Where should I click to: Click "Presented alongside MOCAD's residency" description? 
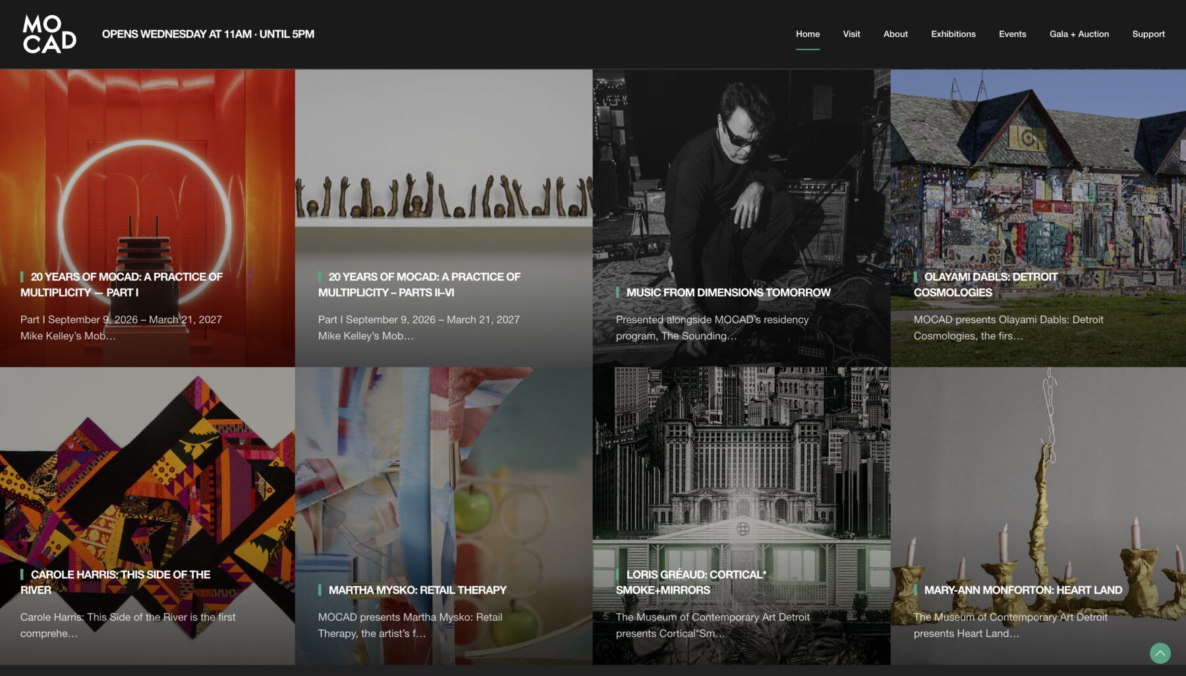pos(712,327)
